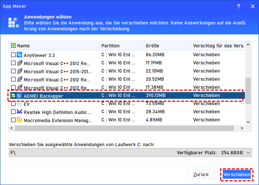259x185 pixels.
Task: Sort by the Name column header
Action: (x=23, y=46)
